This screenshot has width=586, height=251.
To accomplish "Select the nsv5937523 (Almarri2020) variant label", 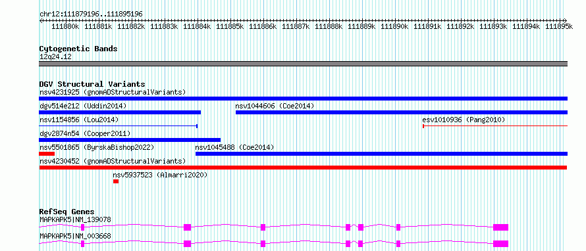I will (160, 175).
